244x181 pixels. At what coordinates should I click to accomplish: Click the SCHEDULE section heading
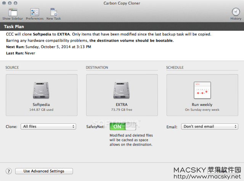coord(175,67)
